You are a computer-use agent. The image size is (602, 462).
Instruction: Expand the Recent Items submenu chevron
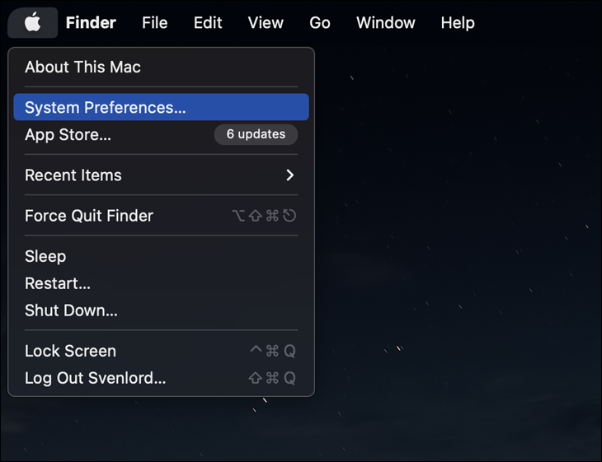pos(289,175)
